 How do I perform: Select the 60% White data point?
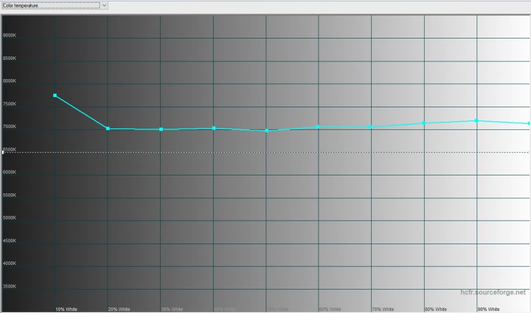point(319,127)
